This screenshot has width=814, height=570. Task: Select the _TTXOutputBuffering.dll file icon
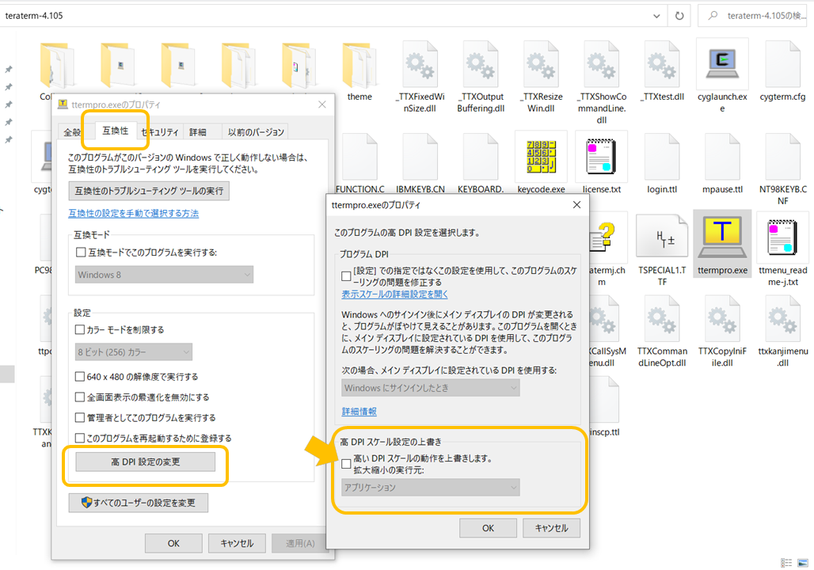[481, 64]
